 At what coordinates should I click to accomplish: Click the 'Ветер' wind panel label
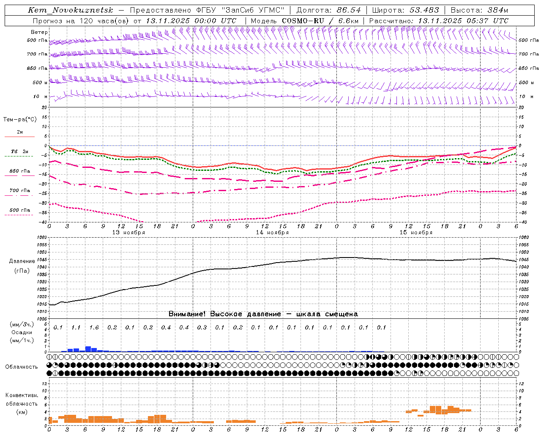tap(39, 32)
